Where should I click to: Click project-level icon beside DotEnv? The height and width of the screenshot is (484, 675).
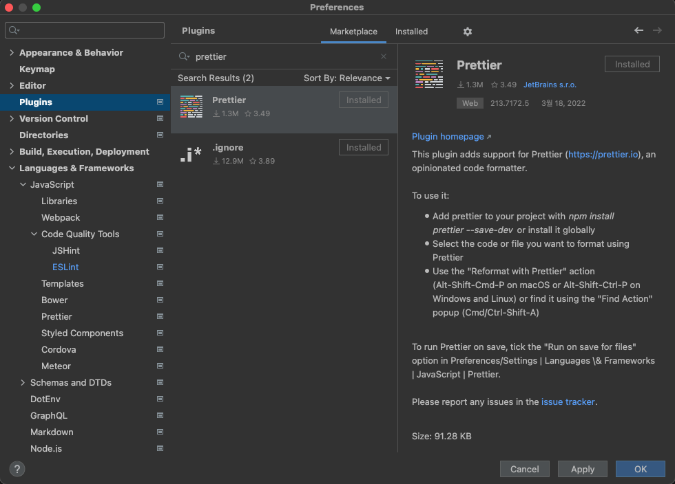pos(160,399)
